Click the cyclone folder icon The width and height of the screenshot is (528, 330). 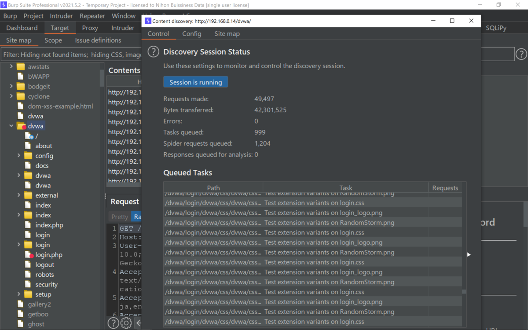tap(20, 96)
